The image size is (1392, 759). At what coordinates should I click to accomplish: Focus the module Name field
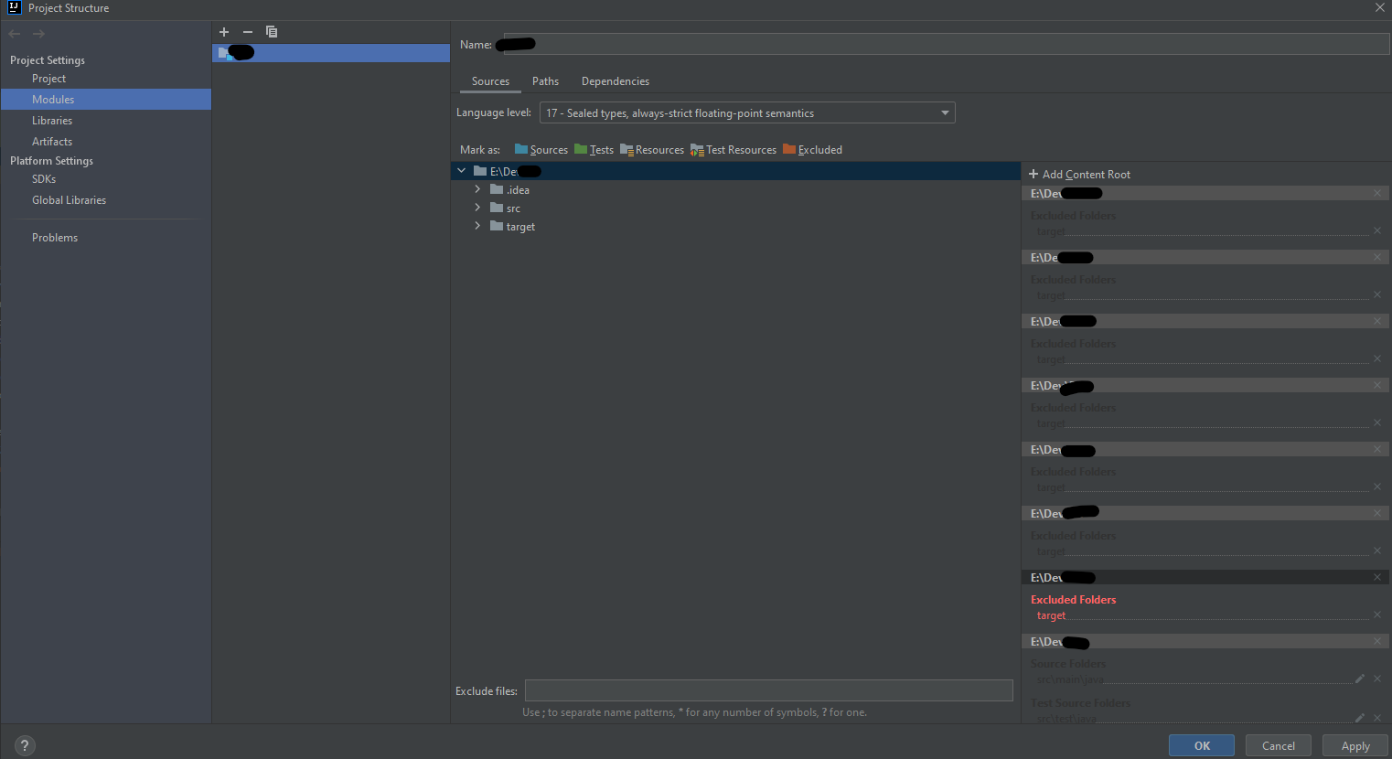point(946,44)
